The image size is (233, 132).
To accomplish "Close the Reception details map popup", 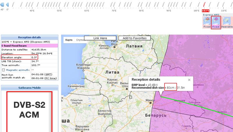I will (x=189, y=80).
